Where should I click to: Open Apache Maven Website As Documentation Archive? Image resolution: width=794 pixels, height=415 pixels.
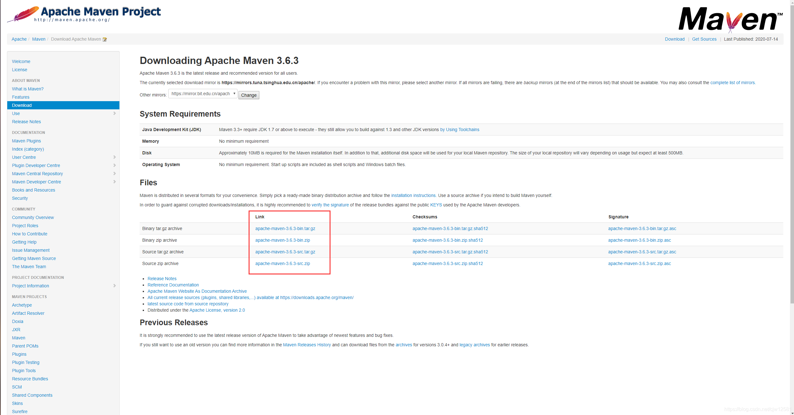(x=197, y=291)
